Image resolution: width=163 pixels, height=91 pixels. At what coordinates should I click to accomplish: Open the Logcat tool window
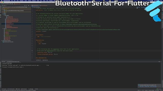4,89
